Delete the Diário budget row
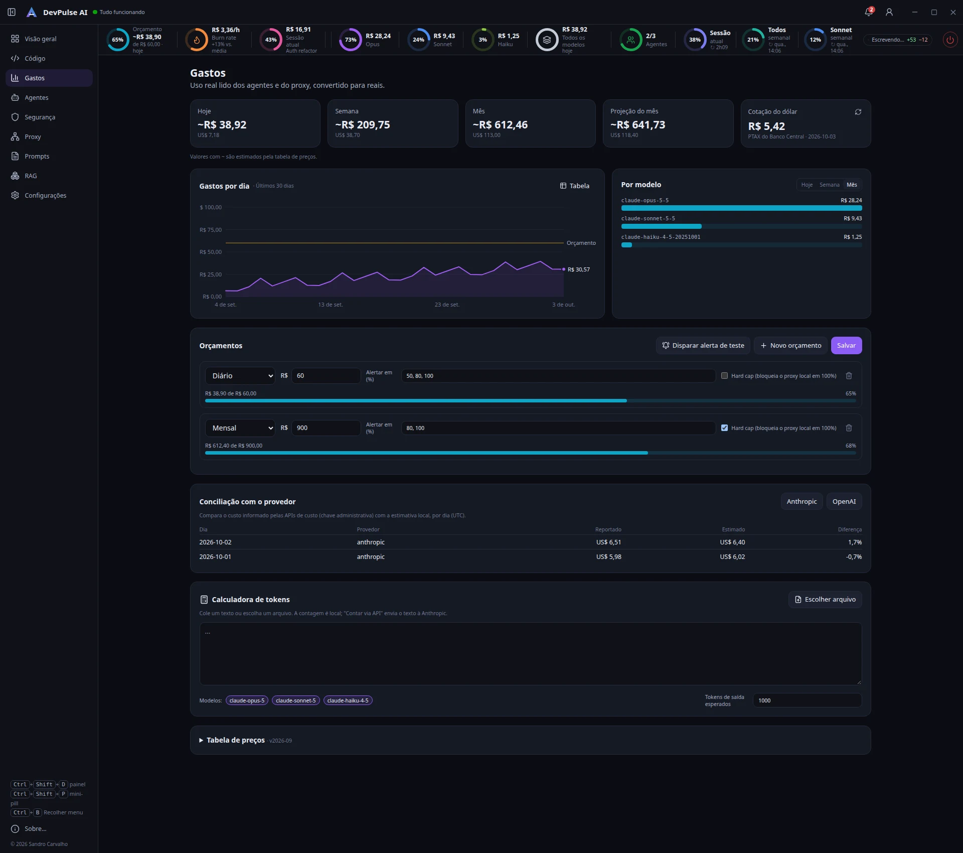Screen dimensions: 963x853 [849, 376]
